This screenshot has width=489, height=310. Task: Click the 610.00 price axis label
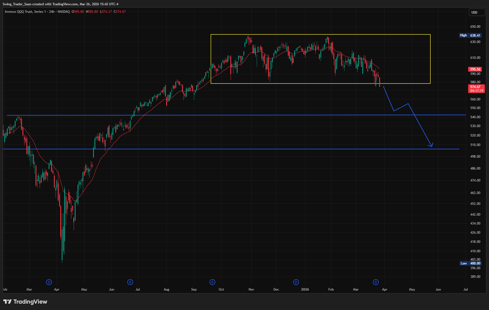(x=475, y=58)
